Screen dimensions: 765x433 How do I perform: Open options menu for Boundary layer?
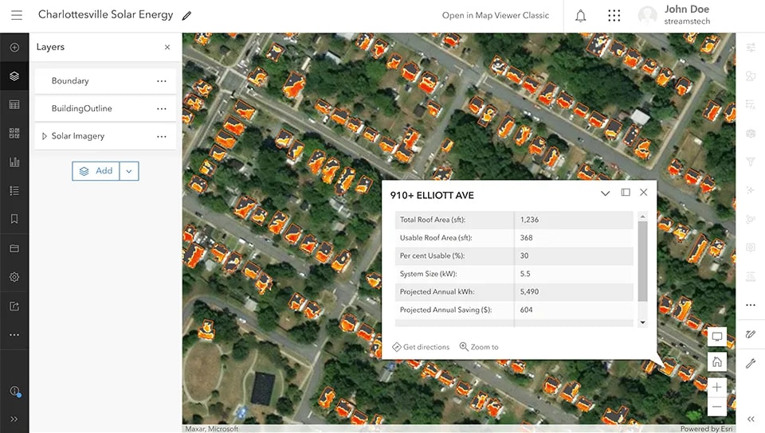tap(162, 81)
